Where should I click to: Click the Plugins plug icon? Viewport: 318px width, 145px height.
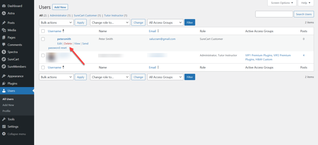(x=4, y=84)
